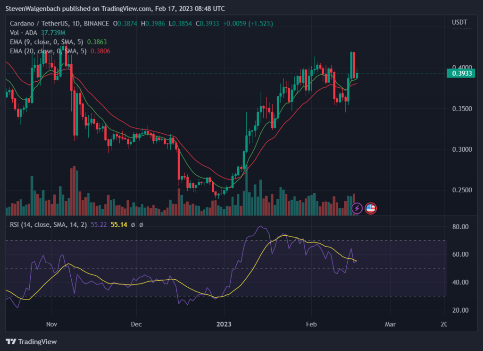The height and width of the screenshot is (351, 483).
Task: Click the RSI value 55.22
Action: tap(99, 224)
